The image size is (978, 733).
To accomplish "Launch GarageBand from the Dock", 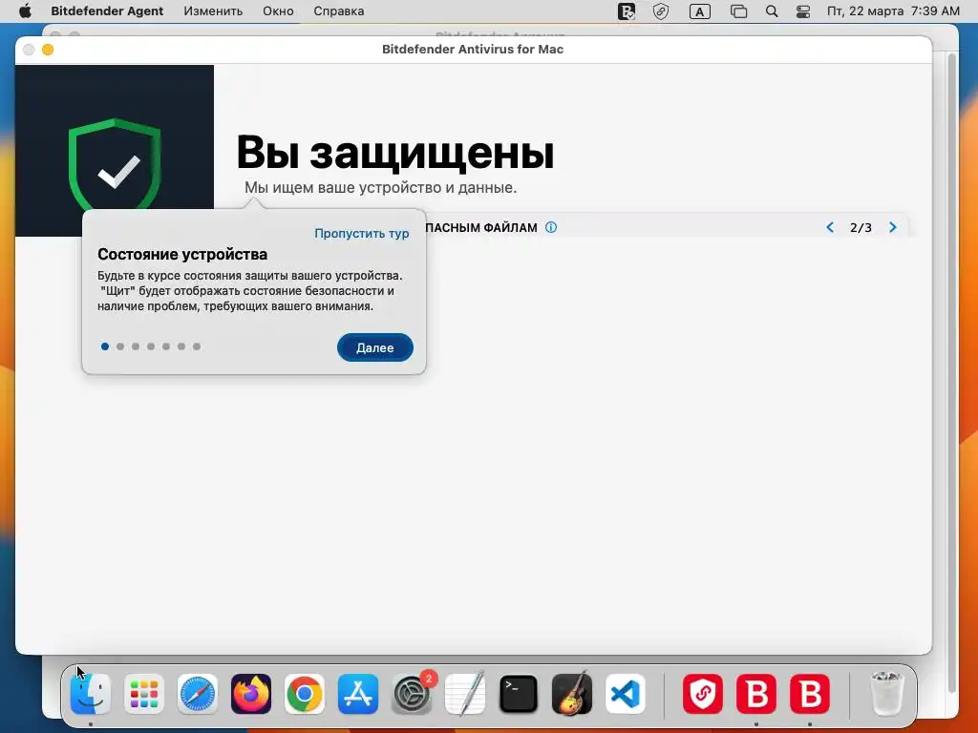I will point(572,694).
